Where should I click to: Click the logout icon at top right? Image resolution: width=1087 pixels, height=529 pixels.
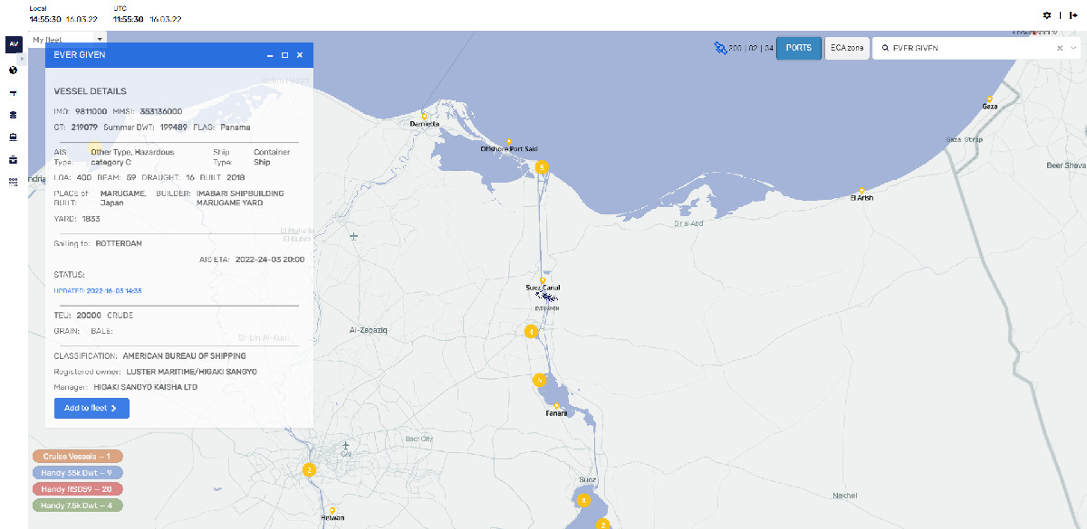1073,15
